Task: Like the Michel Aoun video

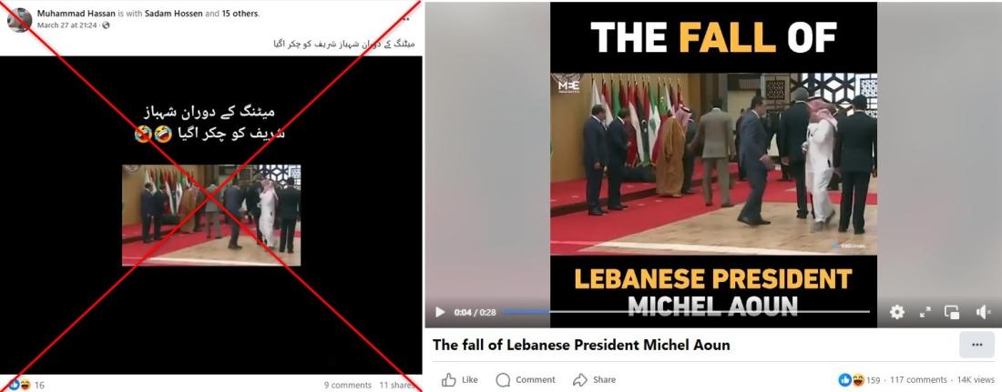Action: coord(459,380)
